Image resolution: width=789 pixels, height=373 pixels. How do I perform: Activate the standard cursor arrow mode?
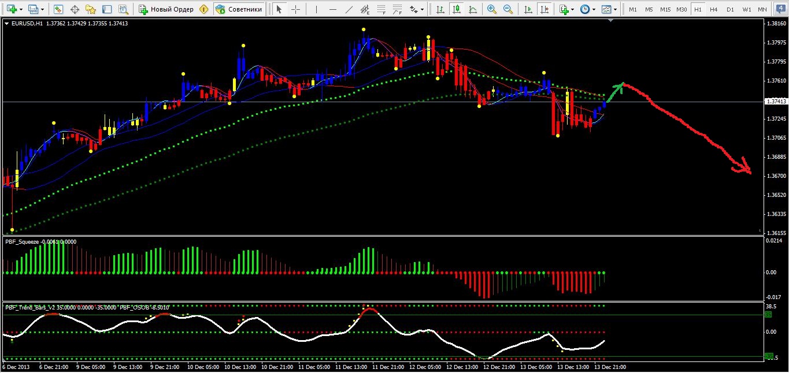pyautogui.click(x=279, y=9)
